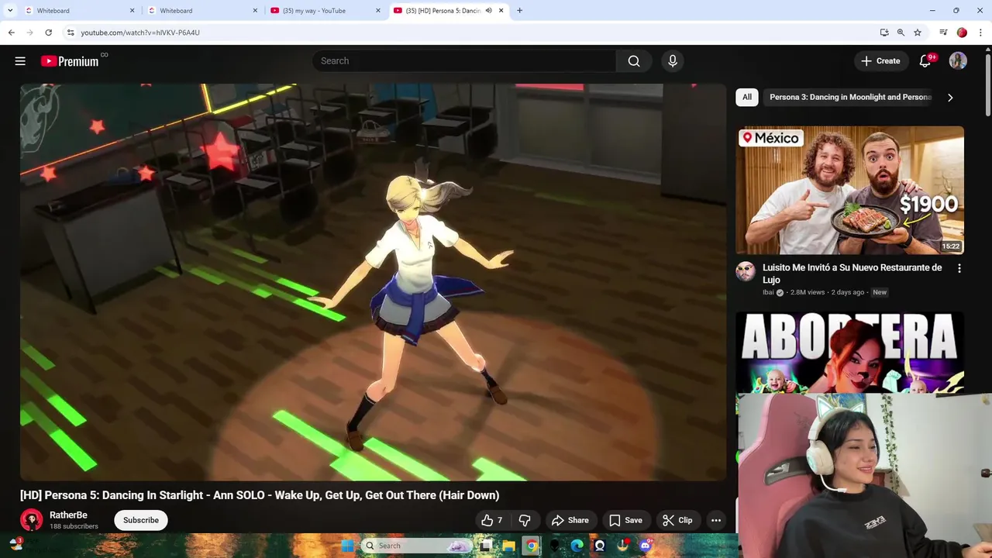Screen dimensions: 992x558
Task: Save the video to playlist
Action: click(x=625, y=520)
